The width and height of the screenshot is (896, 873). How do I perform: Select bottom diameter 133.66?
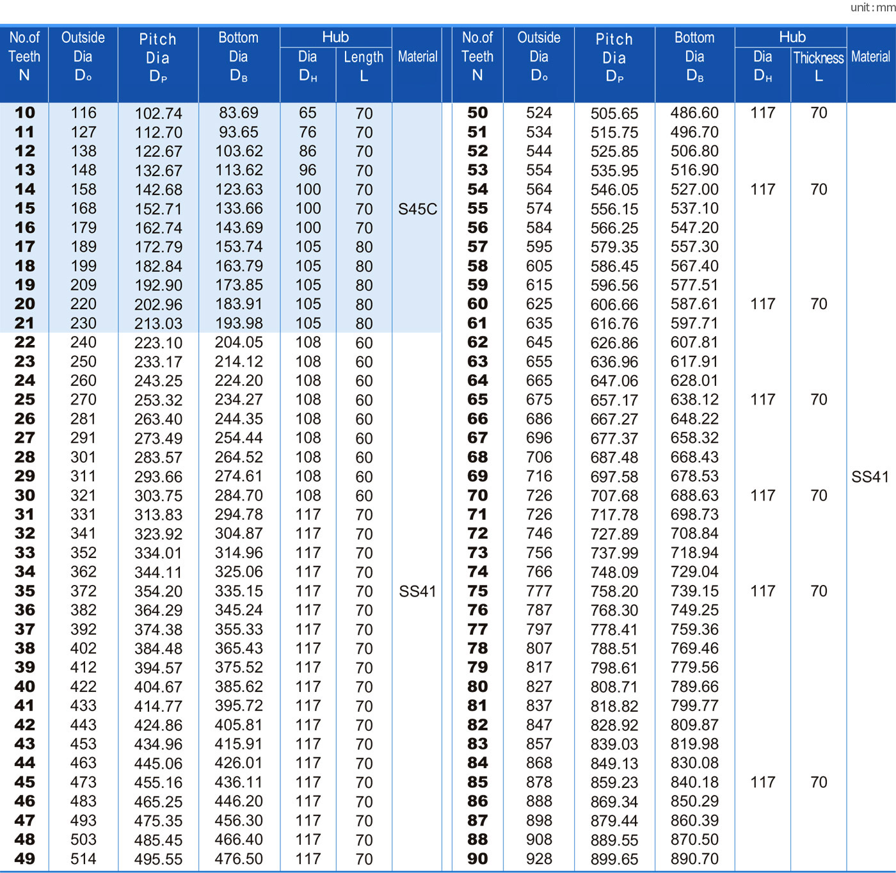click(x=239, y=208)
